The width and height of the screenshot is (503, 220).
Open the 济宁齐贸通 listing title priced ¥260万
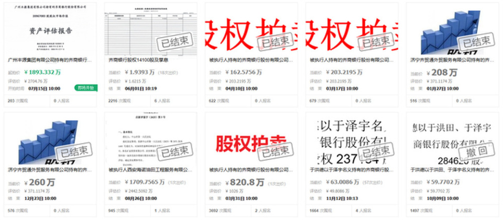[50, 169]
